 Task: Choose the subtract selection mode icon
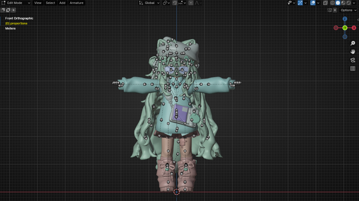[14, 10]
